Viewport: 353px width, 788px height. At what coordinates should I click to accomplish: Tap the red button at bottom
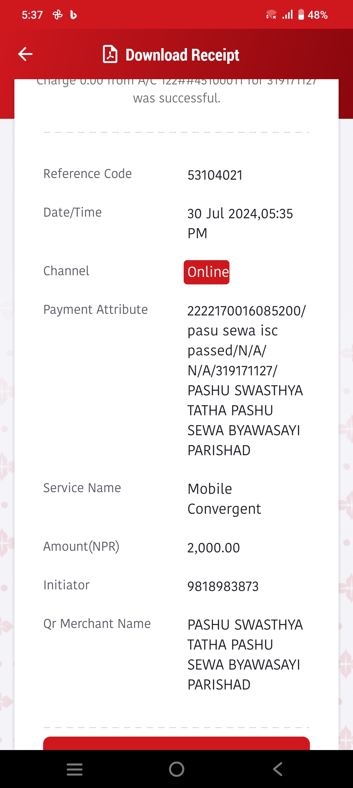176,743
